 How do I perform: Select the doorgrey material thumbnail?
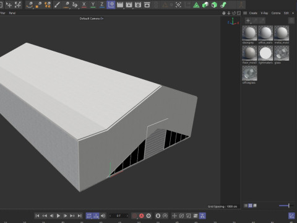point(249,33)
